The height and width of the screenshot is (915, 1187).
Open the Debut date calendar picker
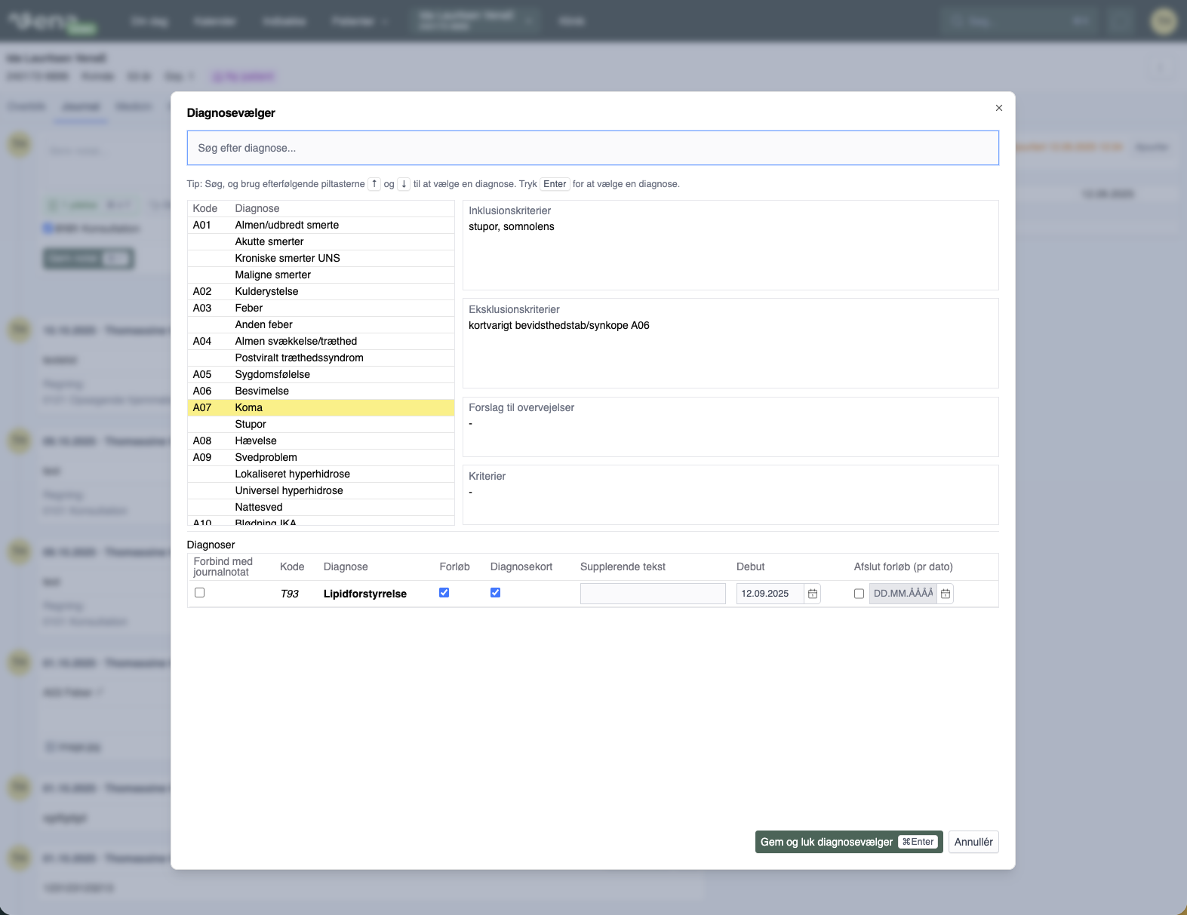(x=812, y=594)
